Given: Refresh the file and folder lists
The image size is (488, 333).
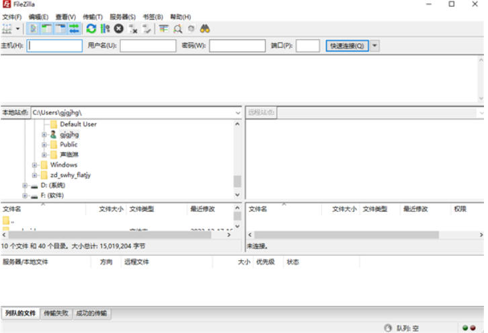Looking at the screenshot, I should coord(91,29).
